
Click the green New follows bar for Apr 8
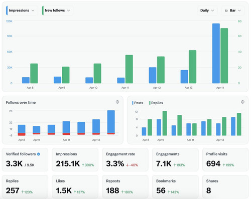click(34, 73)
